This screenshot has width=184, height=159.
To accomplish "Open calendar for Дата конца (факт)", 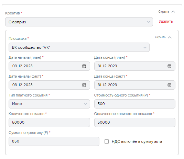I will click(169, 85).
